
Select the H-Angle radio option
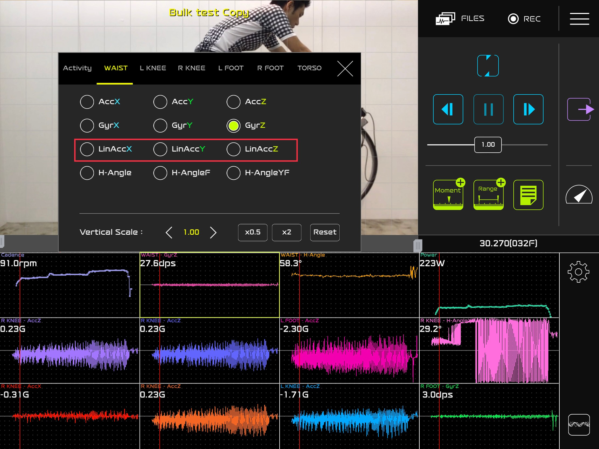87,173
